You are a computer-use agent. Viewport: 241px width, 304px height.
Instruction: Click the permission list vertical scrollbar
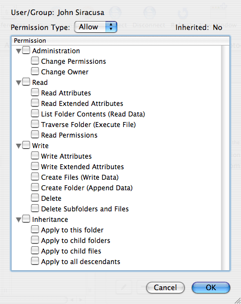pos(225,158)
